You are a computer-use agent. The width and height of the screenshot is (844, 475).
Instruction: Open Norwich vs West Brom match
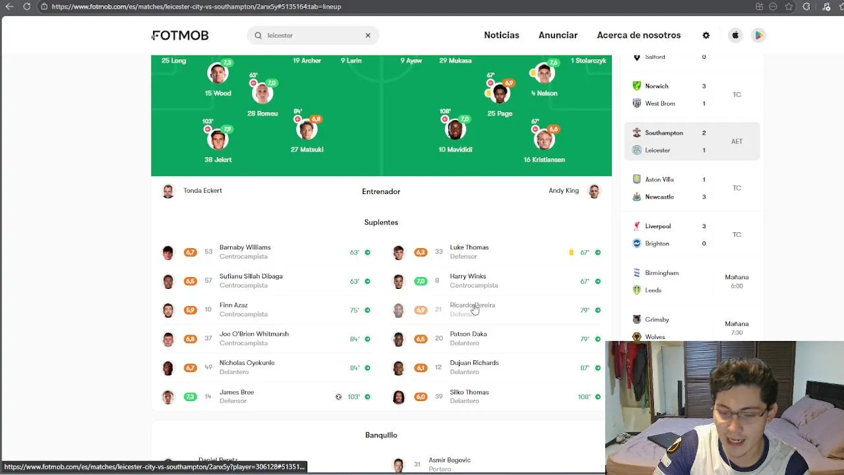click(692, 94)
